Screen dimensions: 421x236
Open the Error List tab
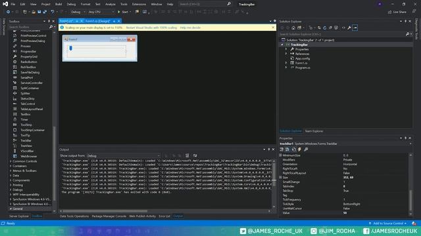pyautogui.click(x=164, y=216)
